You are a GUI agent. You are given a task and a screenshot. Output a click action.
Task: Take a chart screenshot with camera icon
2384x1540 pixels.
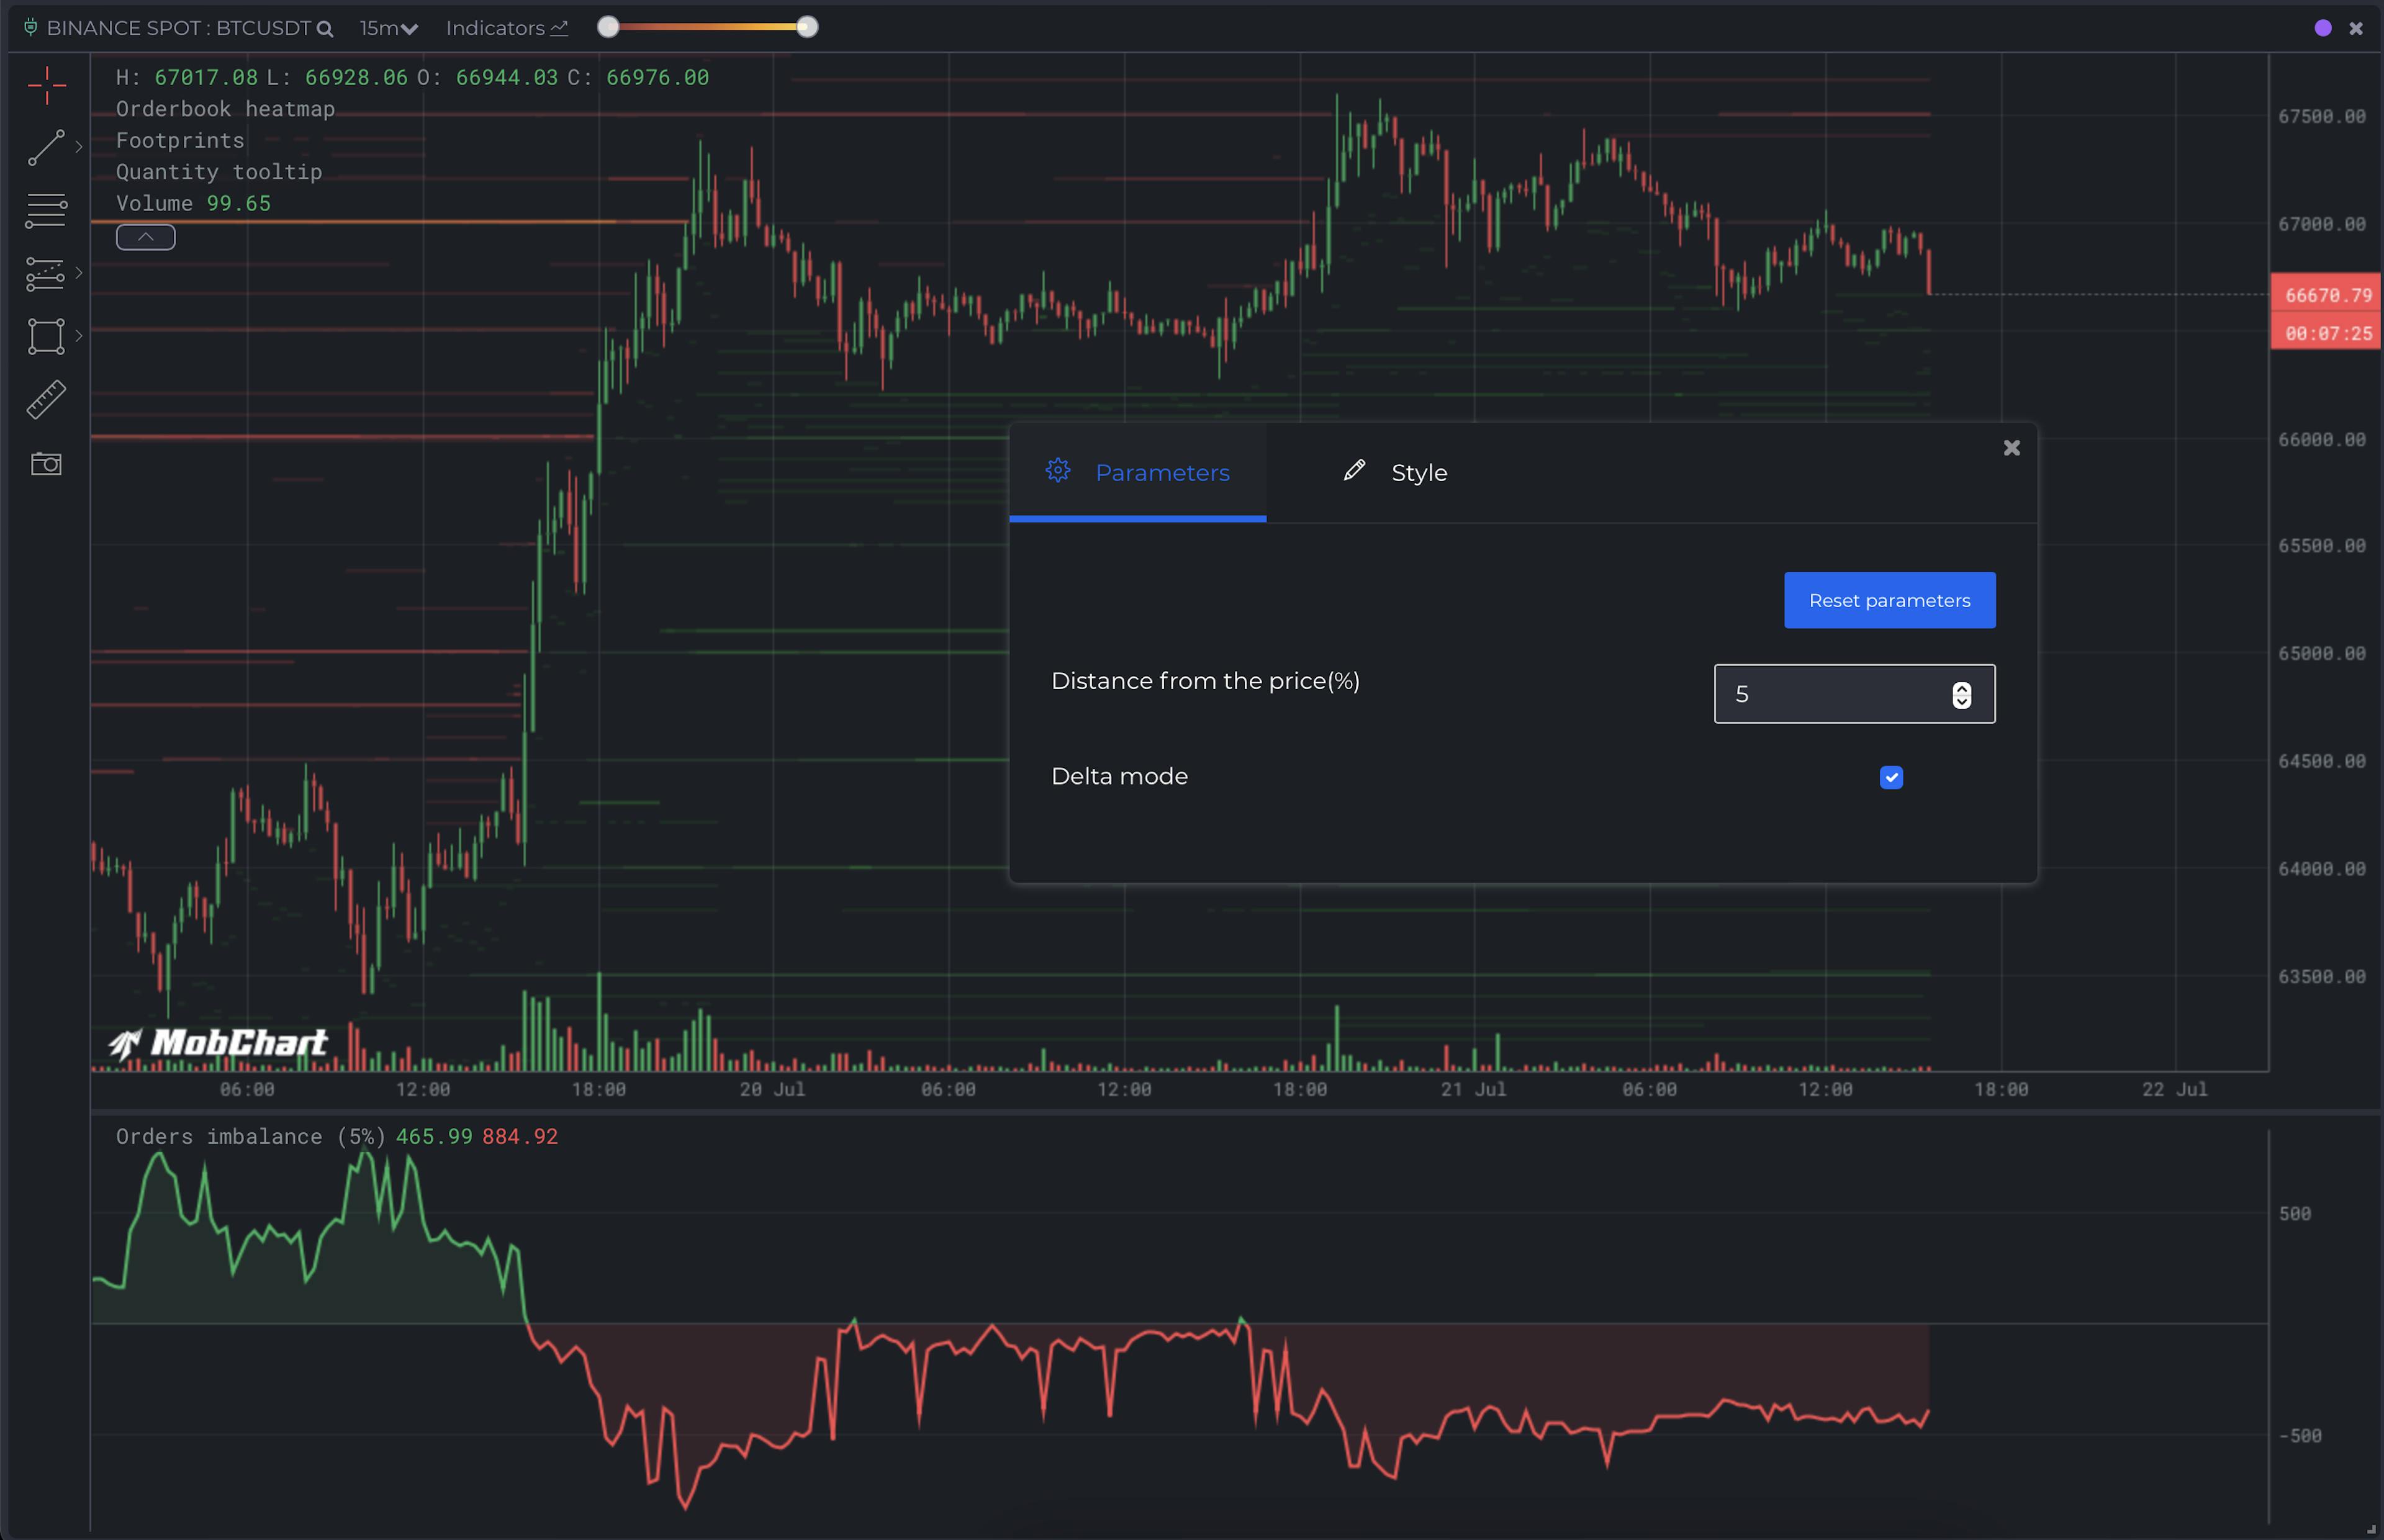46,464
